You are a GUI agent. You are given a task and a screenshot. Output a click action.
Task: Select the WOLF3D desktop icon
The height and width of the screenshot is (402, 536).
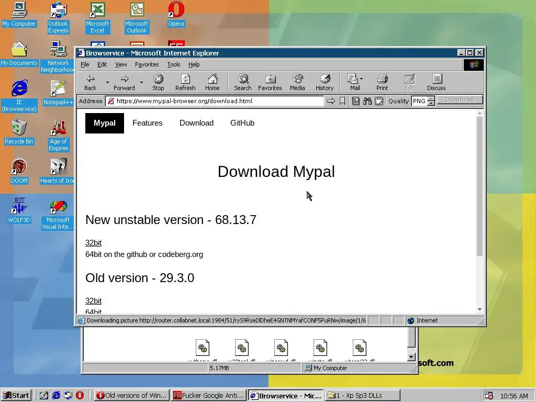(x=19, y=211)
